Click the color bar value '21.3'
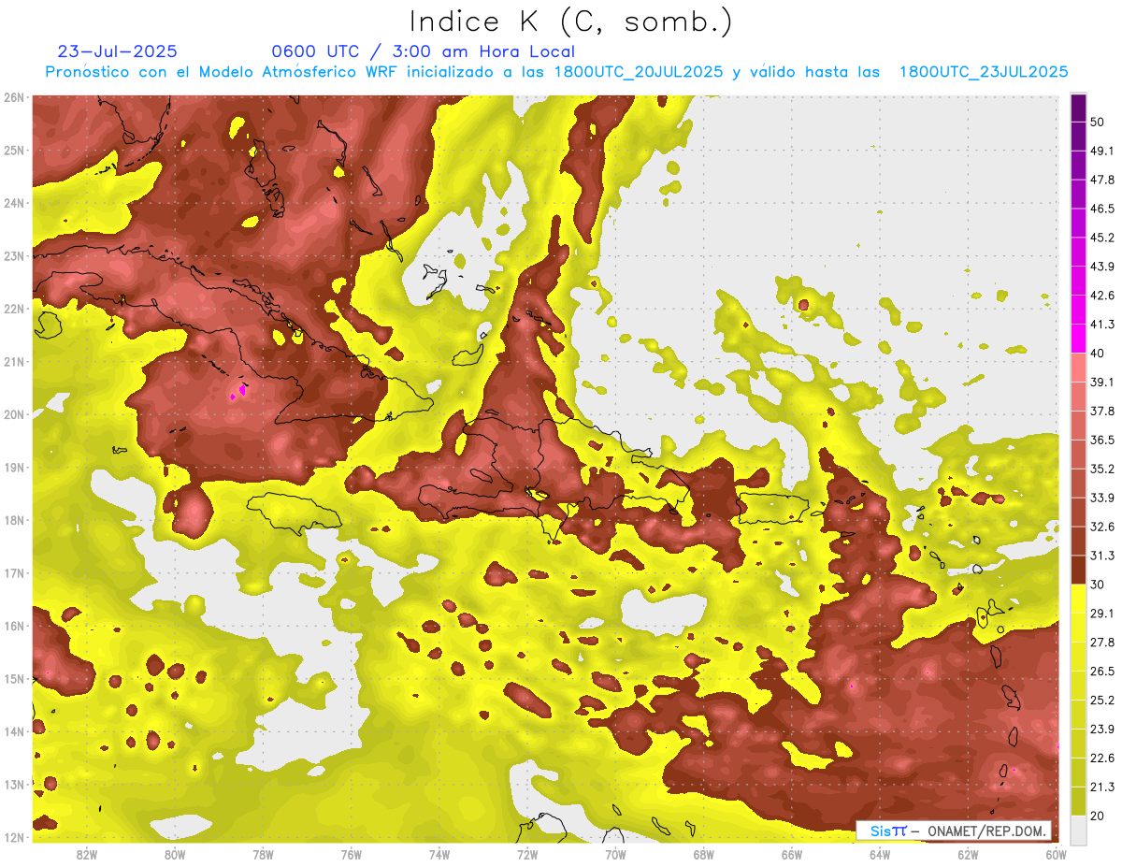 click(x=1102, y=786)
